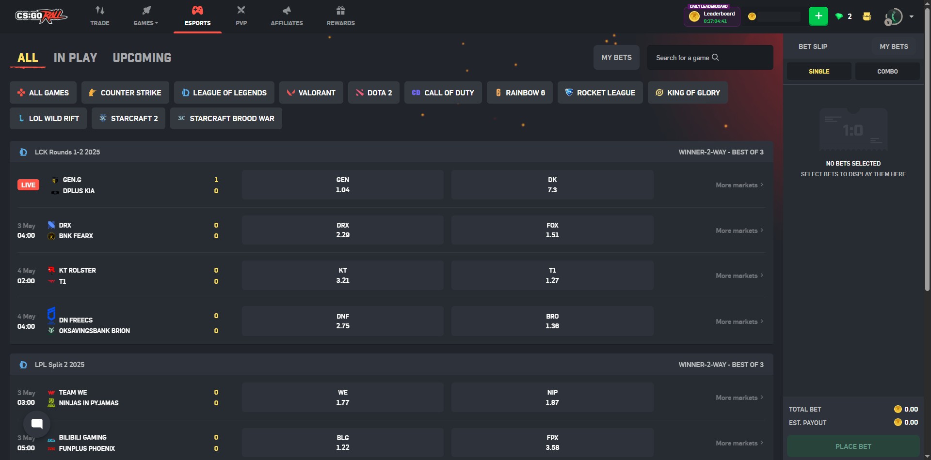
Task: Expand More markets for Team WE match
Action: tap(739, 398)
